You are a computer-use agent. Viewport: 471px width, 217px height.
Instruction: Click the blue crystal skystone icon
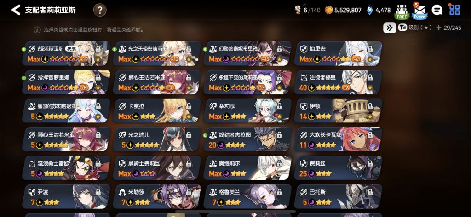pyautogui.click(x=370, y=10)
